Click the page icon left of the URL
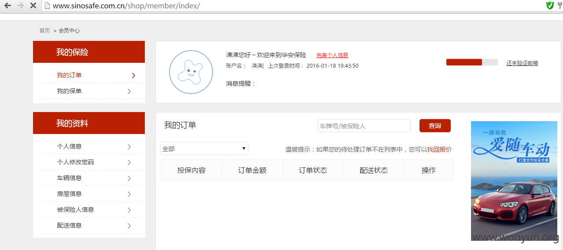This screenshot has width=563, height=250. click(47, 5)
